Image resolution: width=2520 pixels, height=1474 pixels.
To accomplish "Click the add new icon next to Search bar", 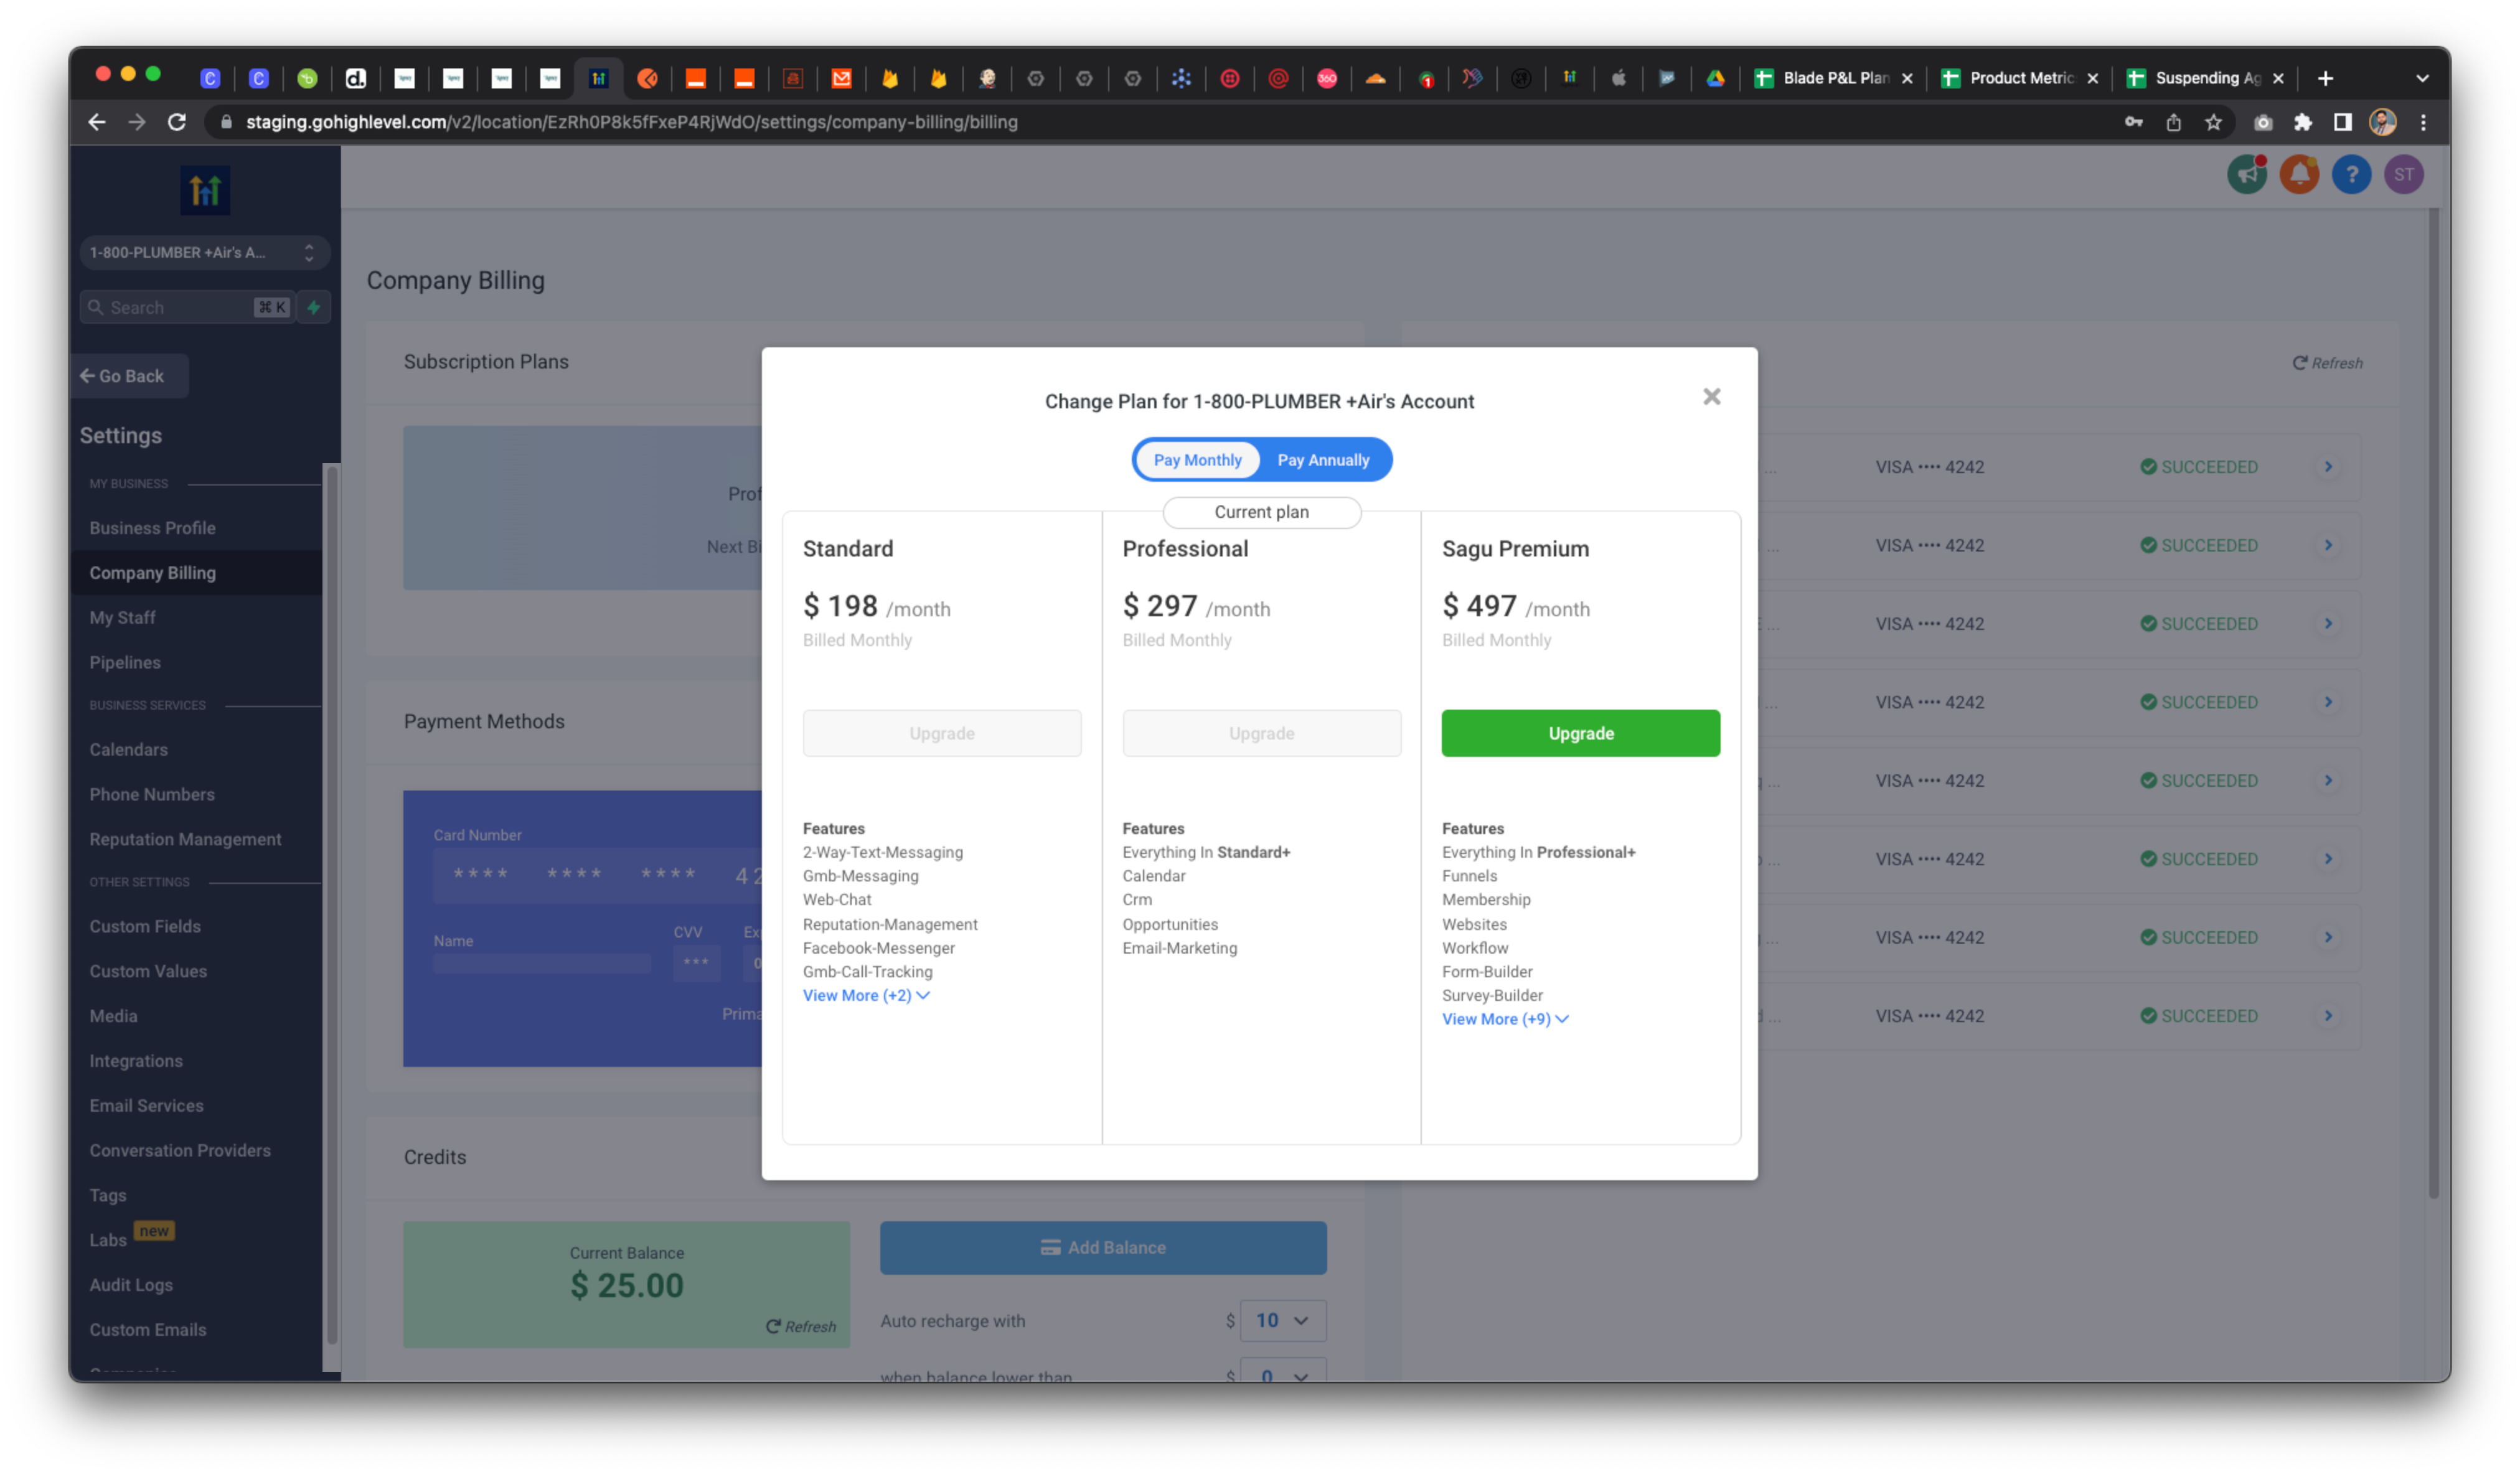I will (x=314, y=307).
